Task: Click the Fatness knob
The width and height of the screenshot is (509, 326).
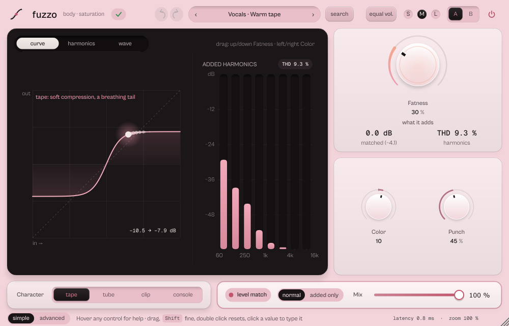Action: coord(418,65)
